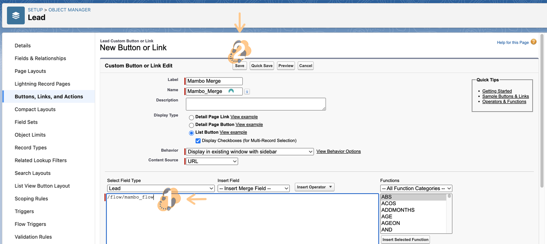Open the Insert Operator menu
The image size is (547, 244).
[314, 187]
